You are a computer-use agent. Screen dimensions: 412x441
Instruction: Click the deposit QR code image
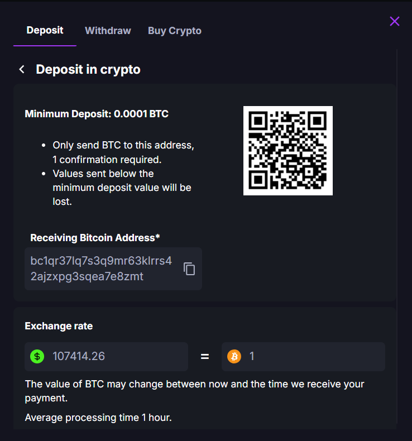coord(288,151)
